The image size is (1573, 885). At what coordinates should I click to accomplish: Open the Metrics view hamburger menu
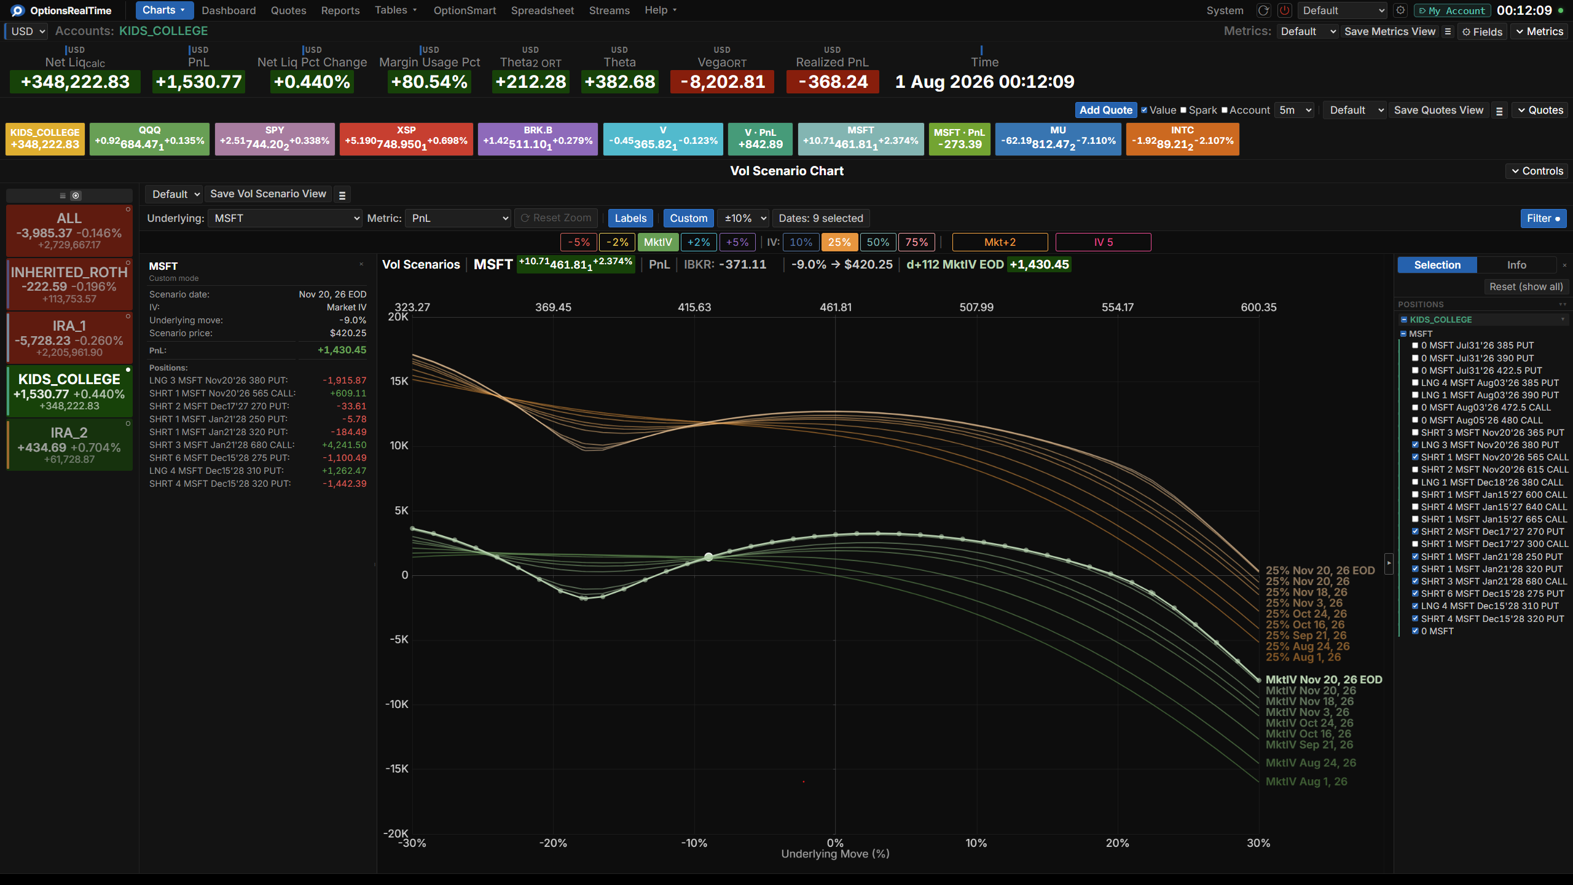pos(1448,31)
